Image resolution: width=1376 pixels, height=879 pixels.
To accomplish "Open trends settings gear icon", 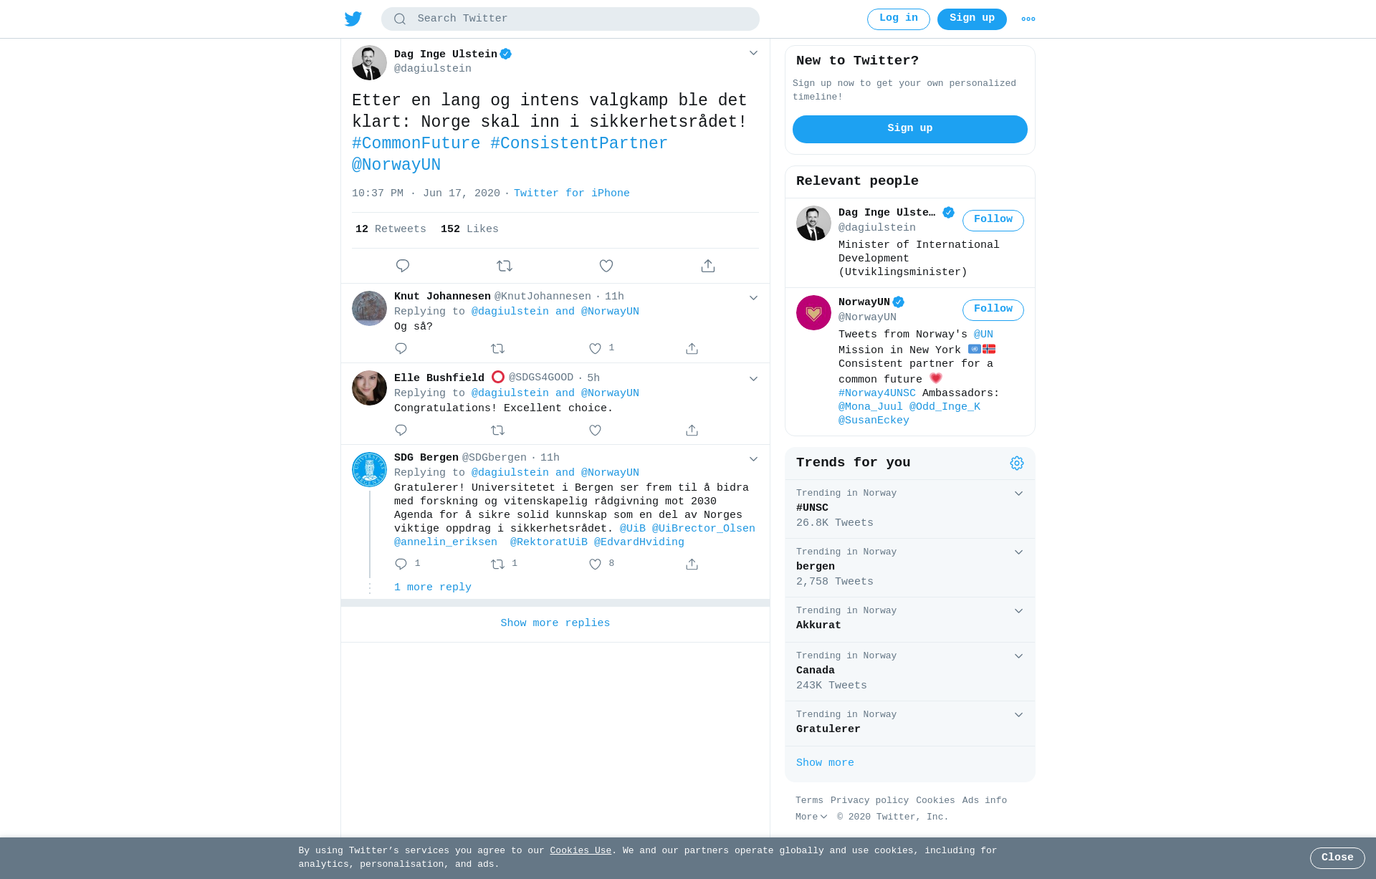I will (1017, 463).
